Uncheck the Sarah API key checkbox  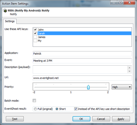coord(35,33)
